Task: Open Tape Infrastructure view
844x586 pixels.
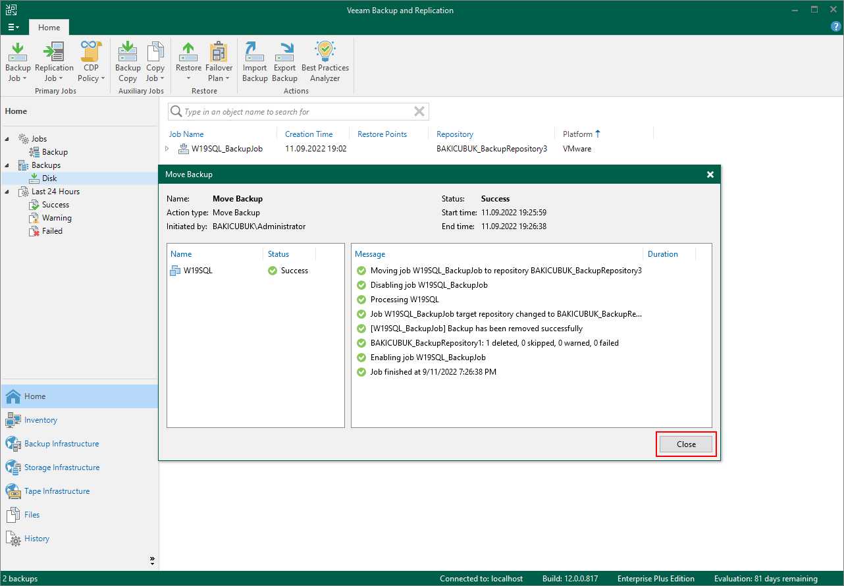Action: (x=57, y=491)
